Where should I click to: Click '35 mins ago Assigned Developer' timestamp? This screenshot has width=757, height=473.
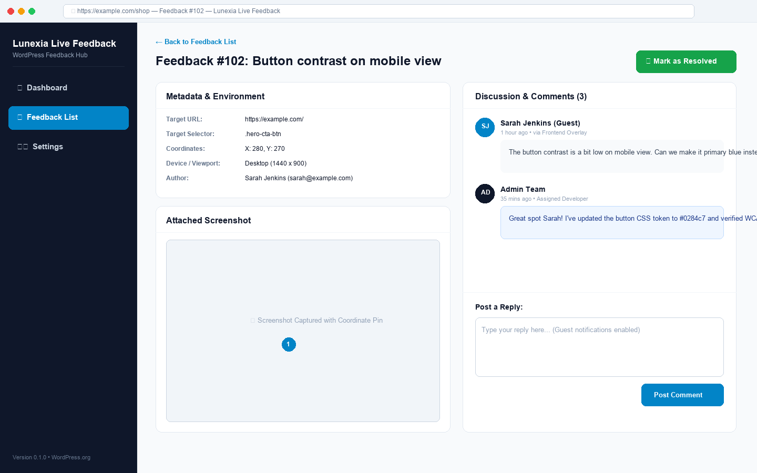[544, 199]
